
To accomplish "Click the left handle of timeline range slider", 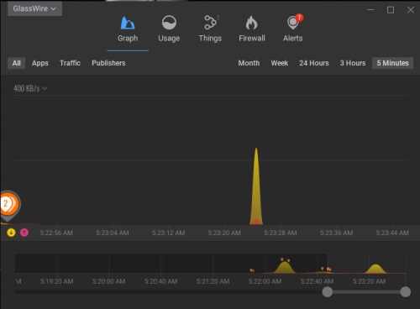I will (328, 292).
